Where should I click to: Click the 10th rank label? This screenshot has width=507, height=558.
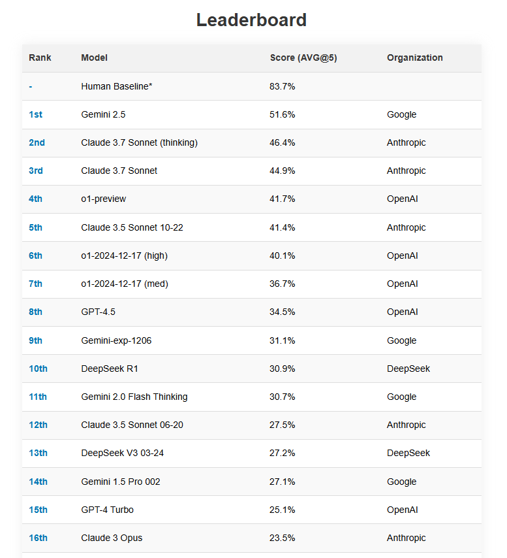point(38,369)
